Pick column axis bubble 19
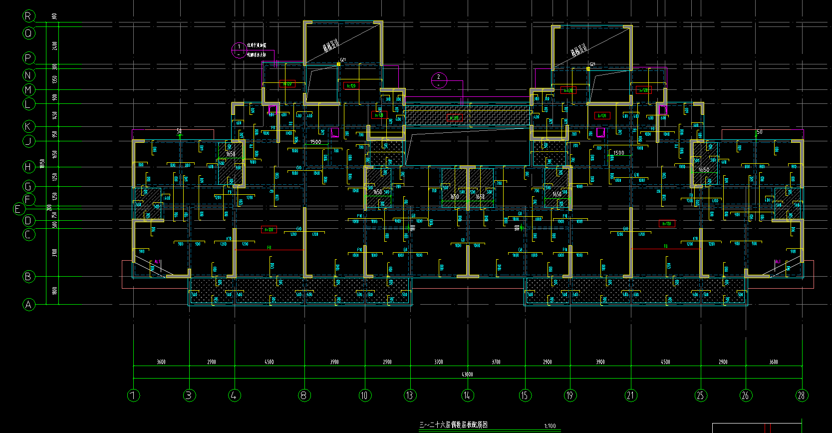This screenshot has width=832, height=433. click(570, 396)
